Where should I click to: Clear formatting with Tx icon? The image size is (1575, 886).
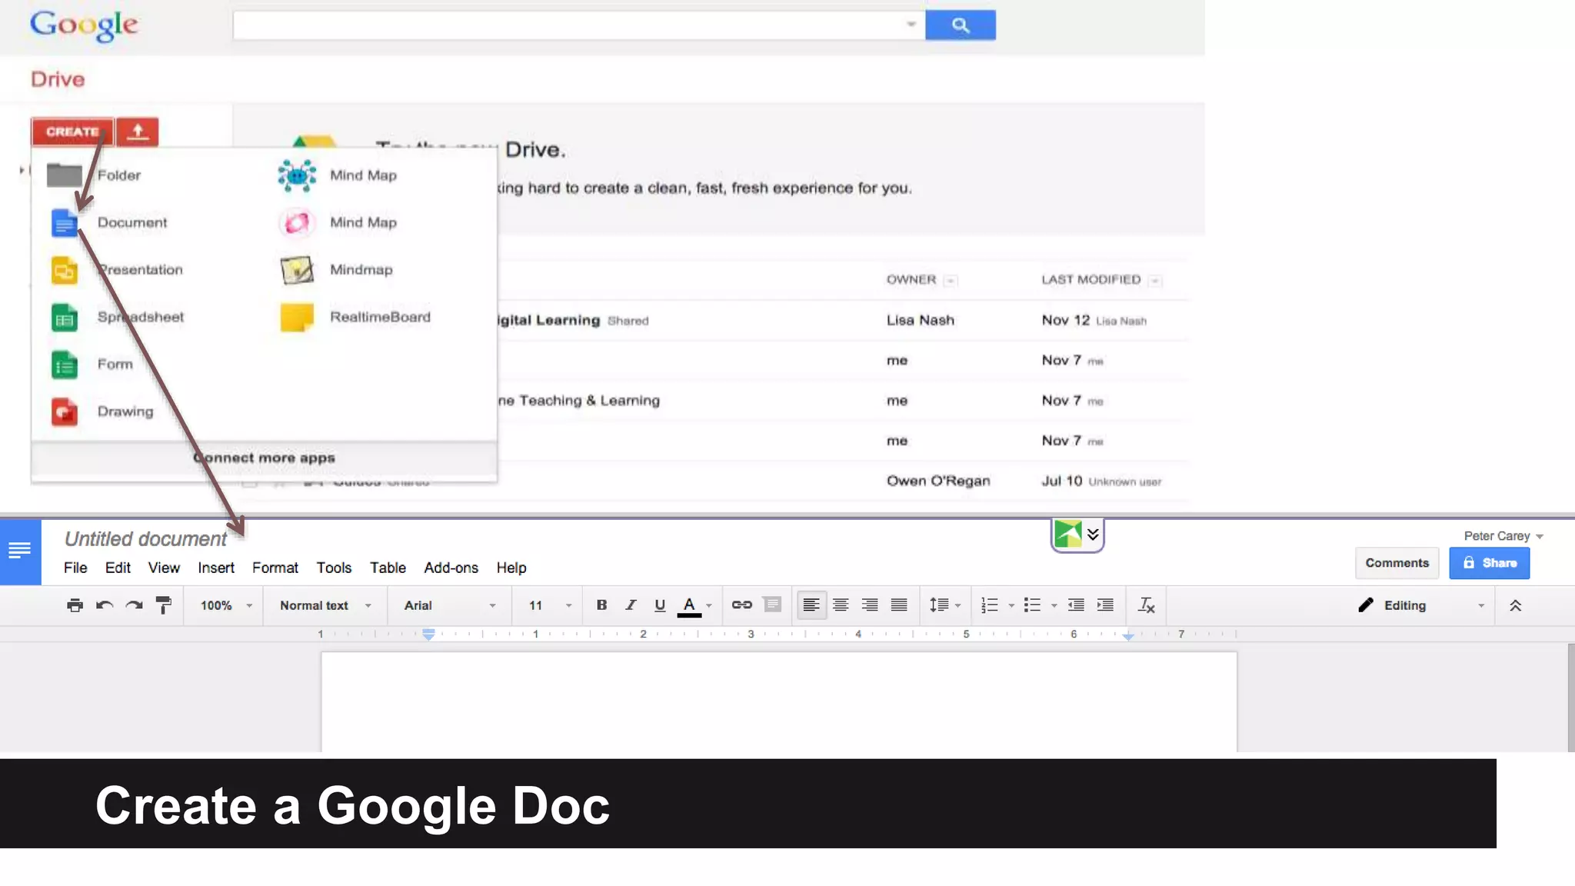(x=1146, y=605)
